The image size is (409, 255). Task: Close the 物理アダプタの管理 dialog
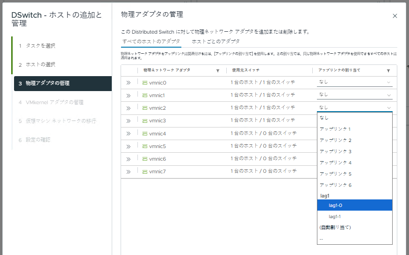(x=395, y=16)
